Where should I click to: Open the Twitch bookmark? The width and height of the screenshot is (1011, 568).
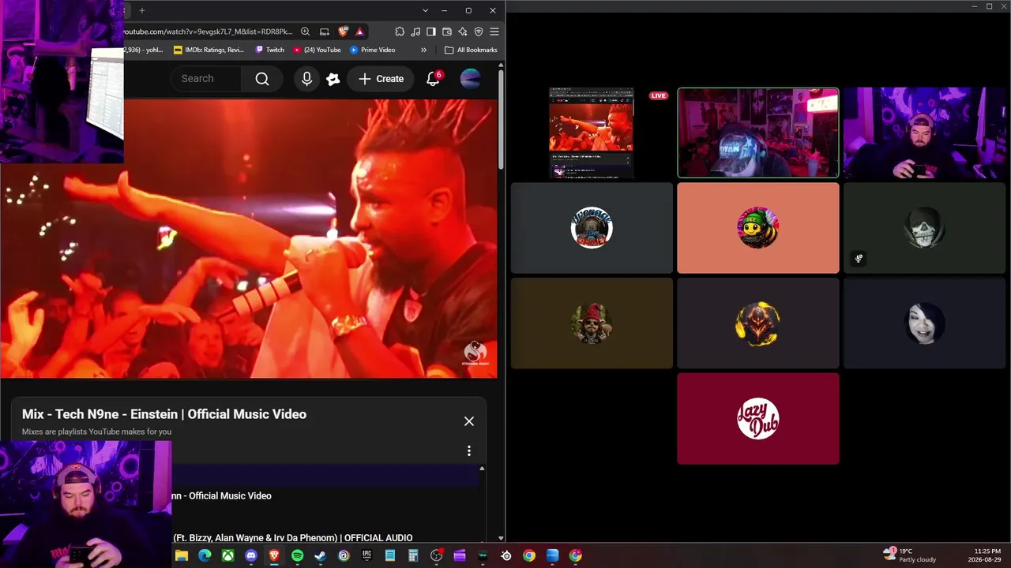click(x=269, y=50)
